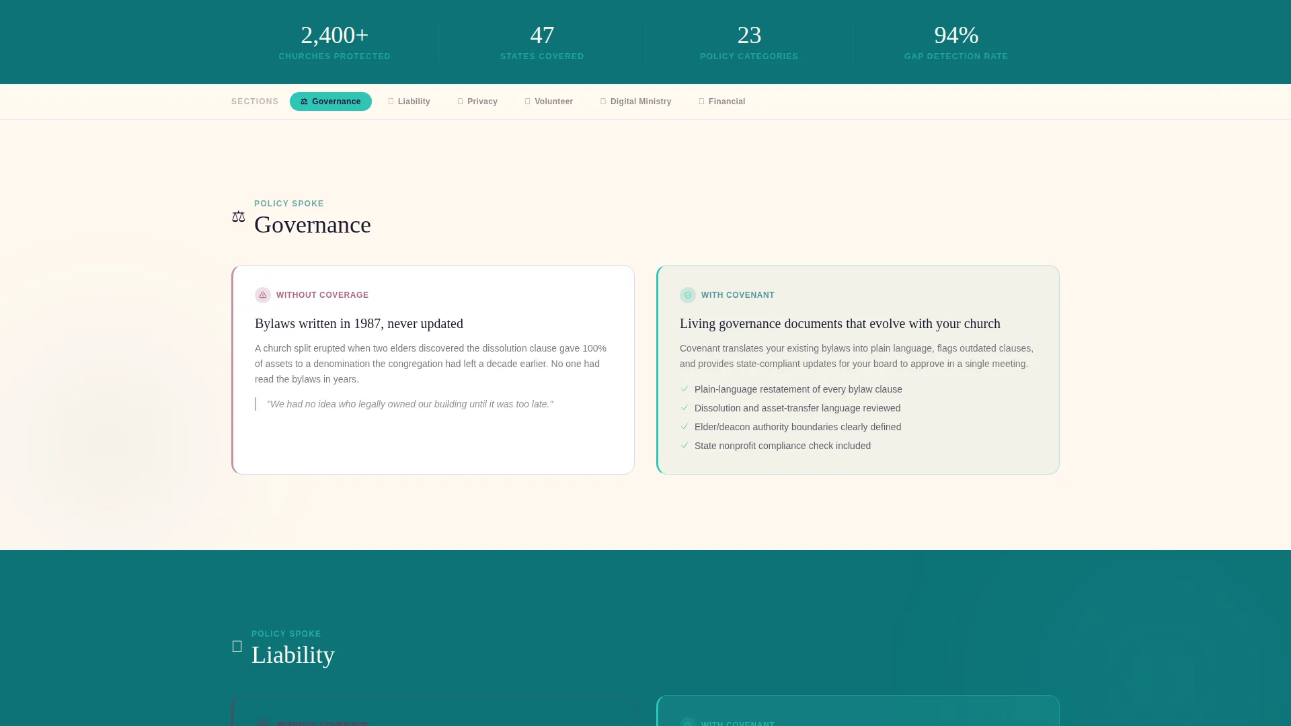Image resolution: width=1291 pixels, height=726 pixels.
Task: Click the 23 policy categories stat
Action: (x=749, y=42)
